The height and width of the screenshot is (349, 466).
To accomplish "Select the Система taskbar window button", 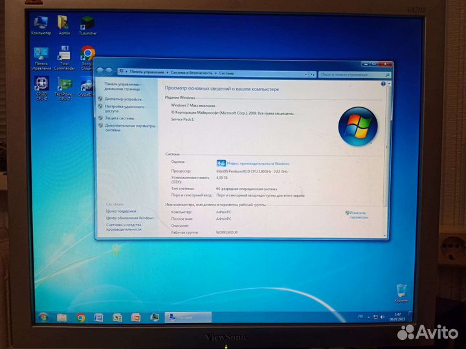I will click(188, 317).
